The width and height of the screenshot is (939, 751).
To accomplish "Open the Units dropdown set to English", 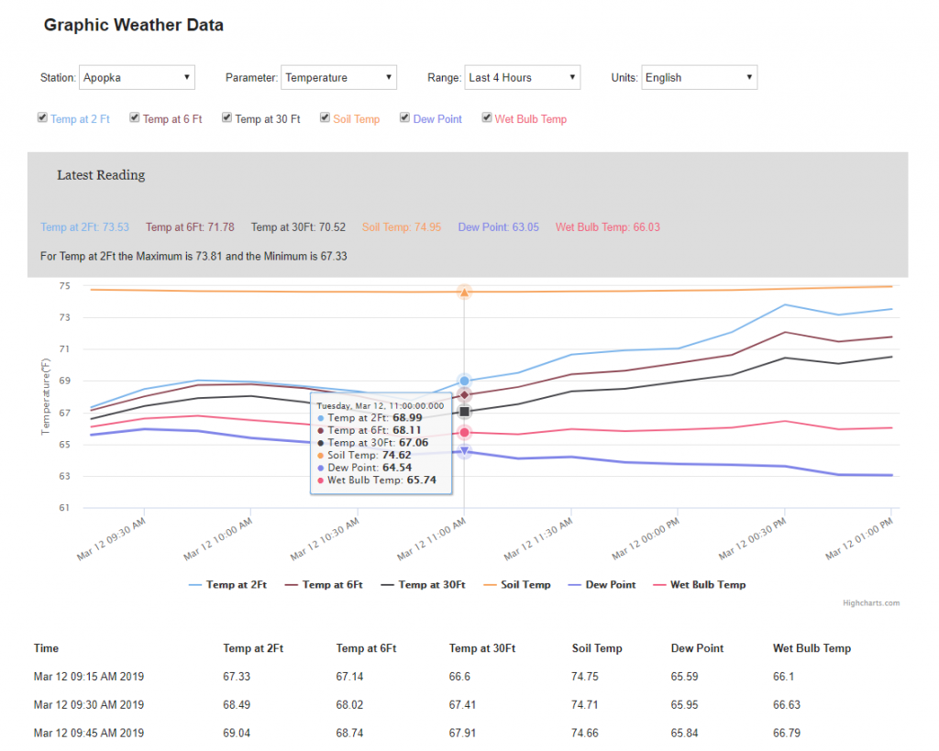I will [699, 78].
